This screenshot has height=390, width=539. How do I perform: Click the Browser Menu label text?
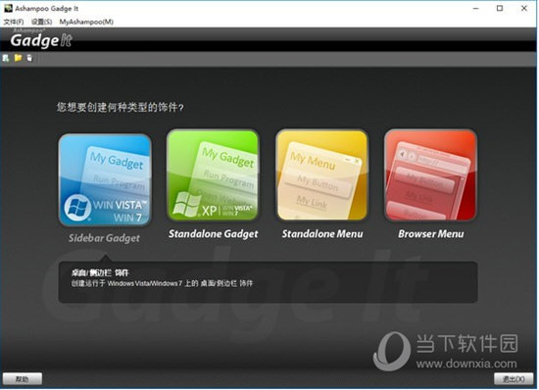coord(431,234)
